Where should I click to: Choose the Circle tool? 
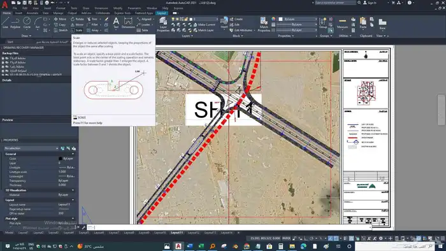pos(27,23)
